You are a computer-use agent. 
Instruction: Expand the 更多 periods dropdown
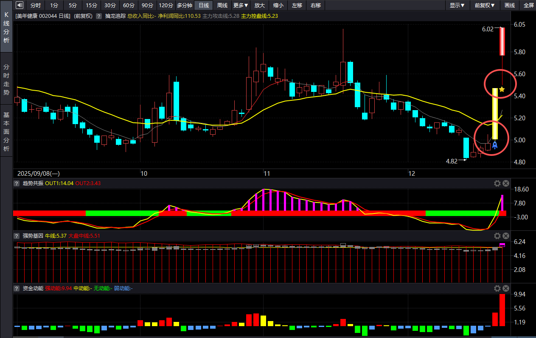point(241,5)
